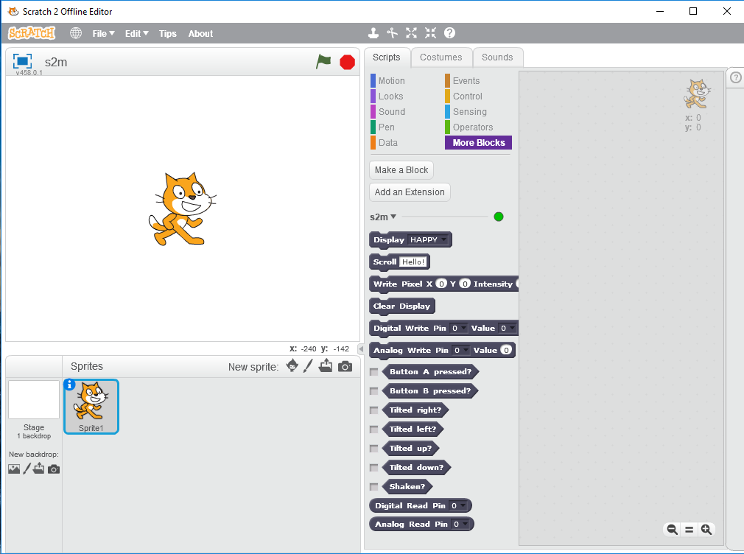Screen dimensions: 744x554
Task: Select the Duplicate stamp tool
Action: click(x=373, y=32)
